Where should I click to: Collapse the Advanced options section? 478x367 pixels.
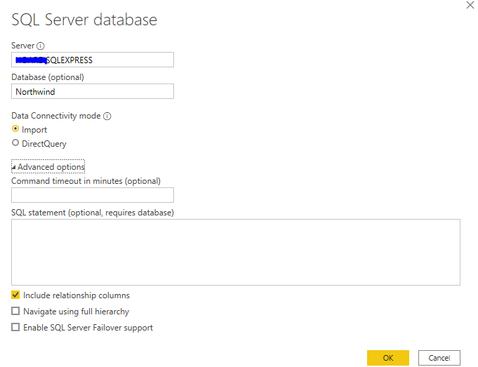48,167
